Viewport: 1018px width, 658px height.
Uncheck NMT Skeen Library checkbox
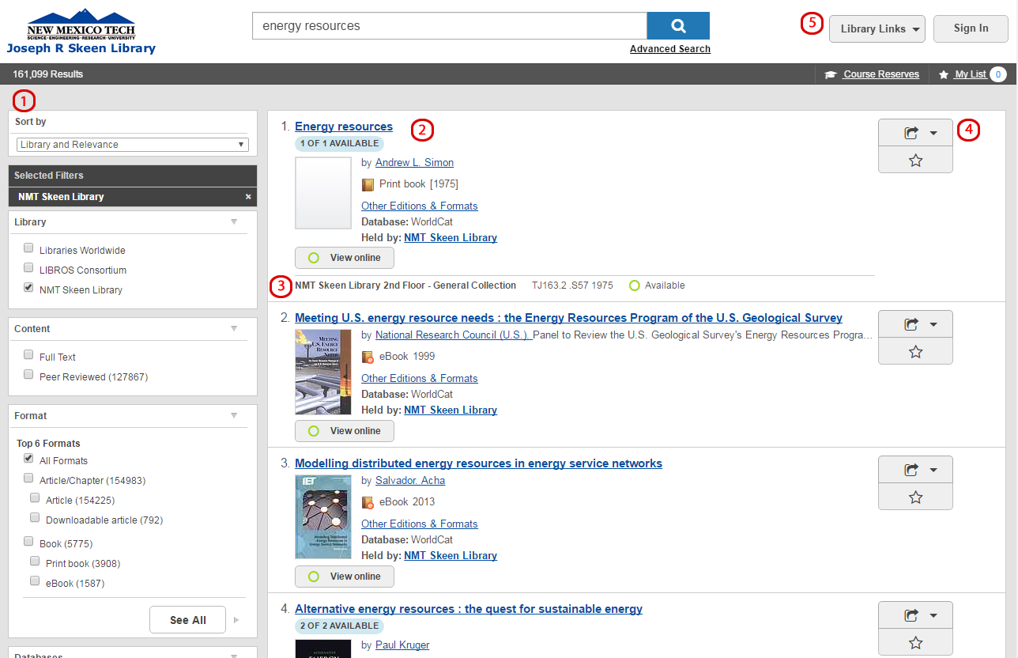[x=28, y=288]
